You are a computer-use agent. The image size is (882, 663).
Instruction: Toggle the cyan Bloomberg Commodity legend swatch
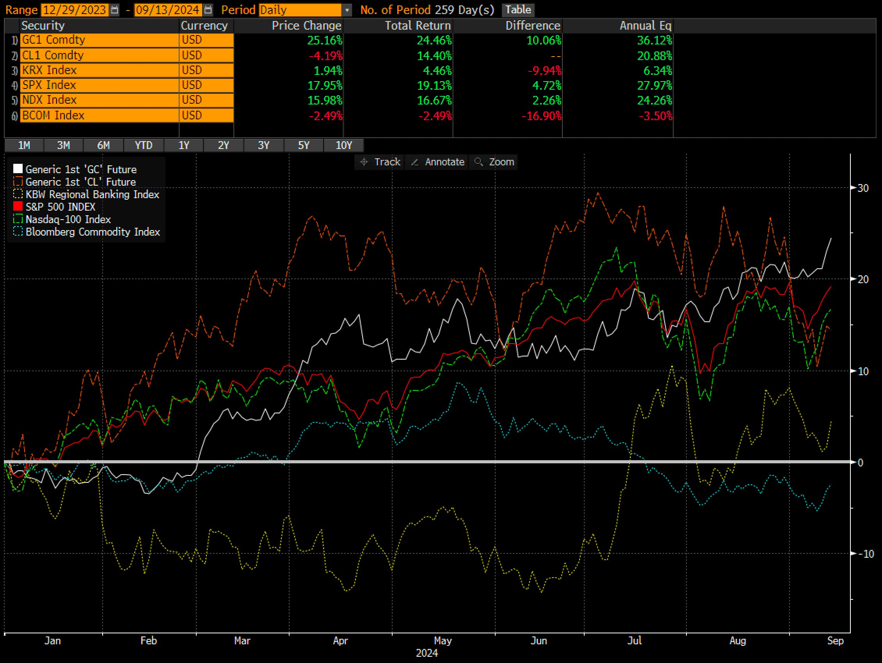pos(18,232)
